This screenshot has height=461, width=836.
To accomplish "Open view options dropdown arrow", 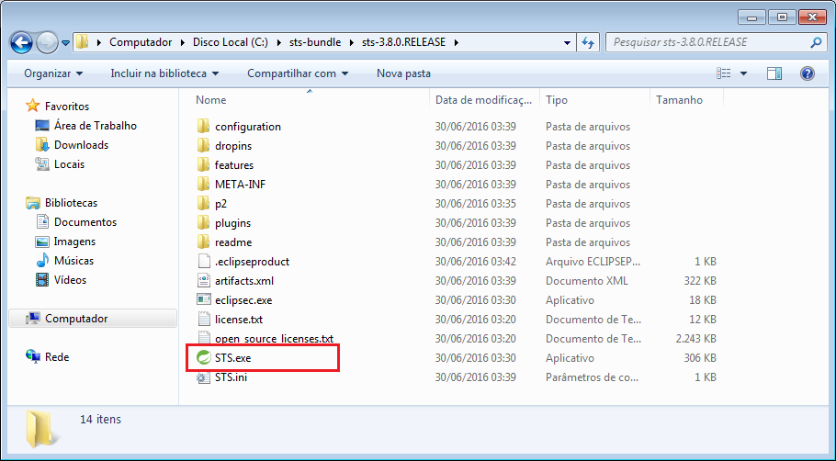I will click(743, 73).
